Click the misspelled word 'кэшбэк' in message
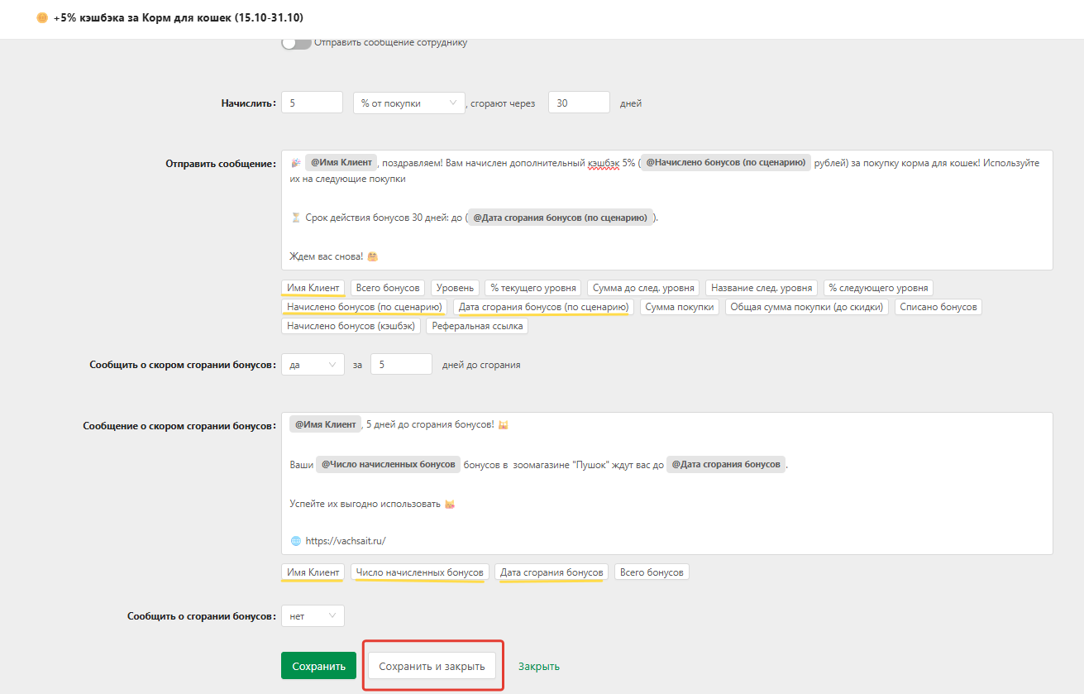Screen dimensions: 1084x694 pos(603,164)
